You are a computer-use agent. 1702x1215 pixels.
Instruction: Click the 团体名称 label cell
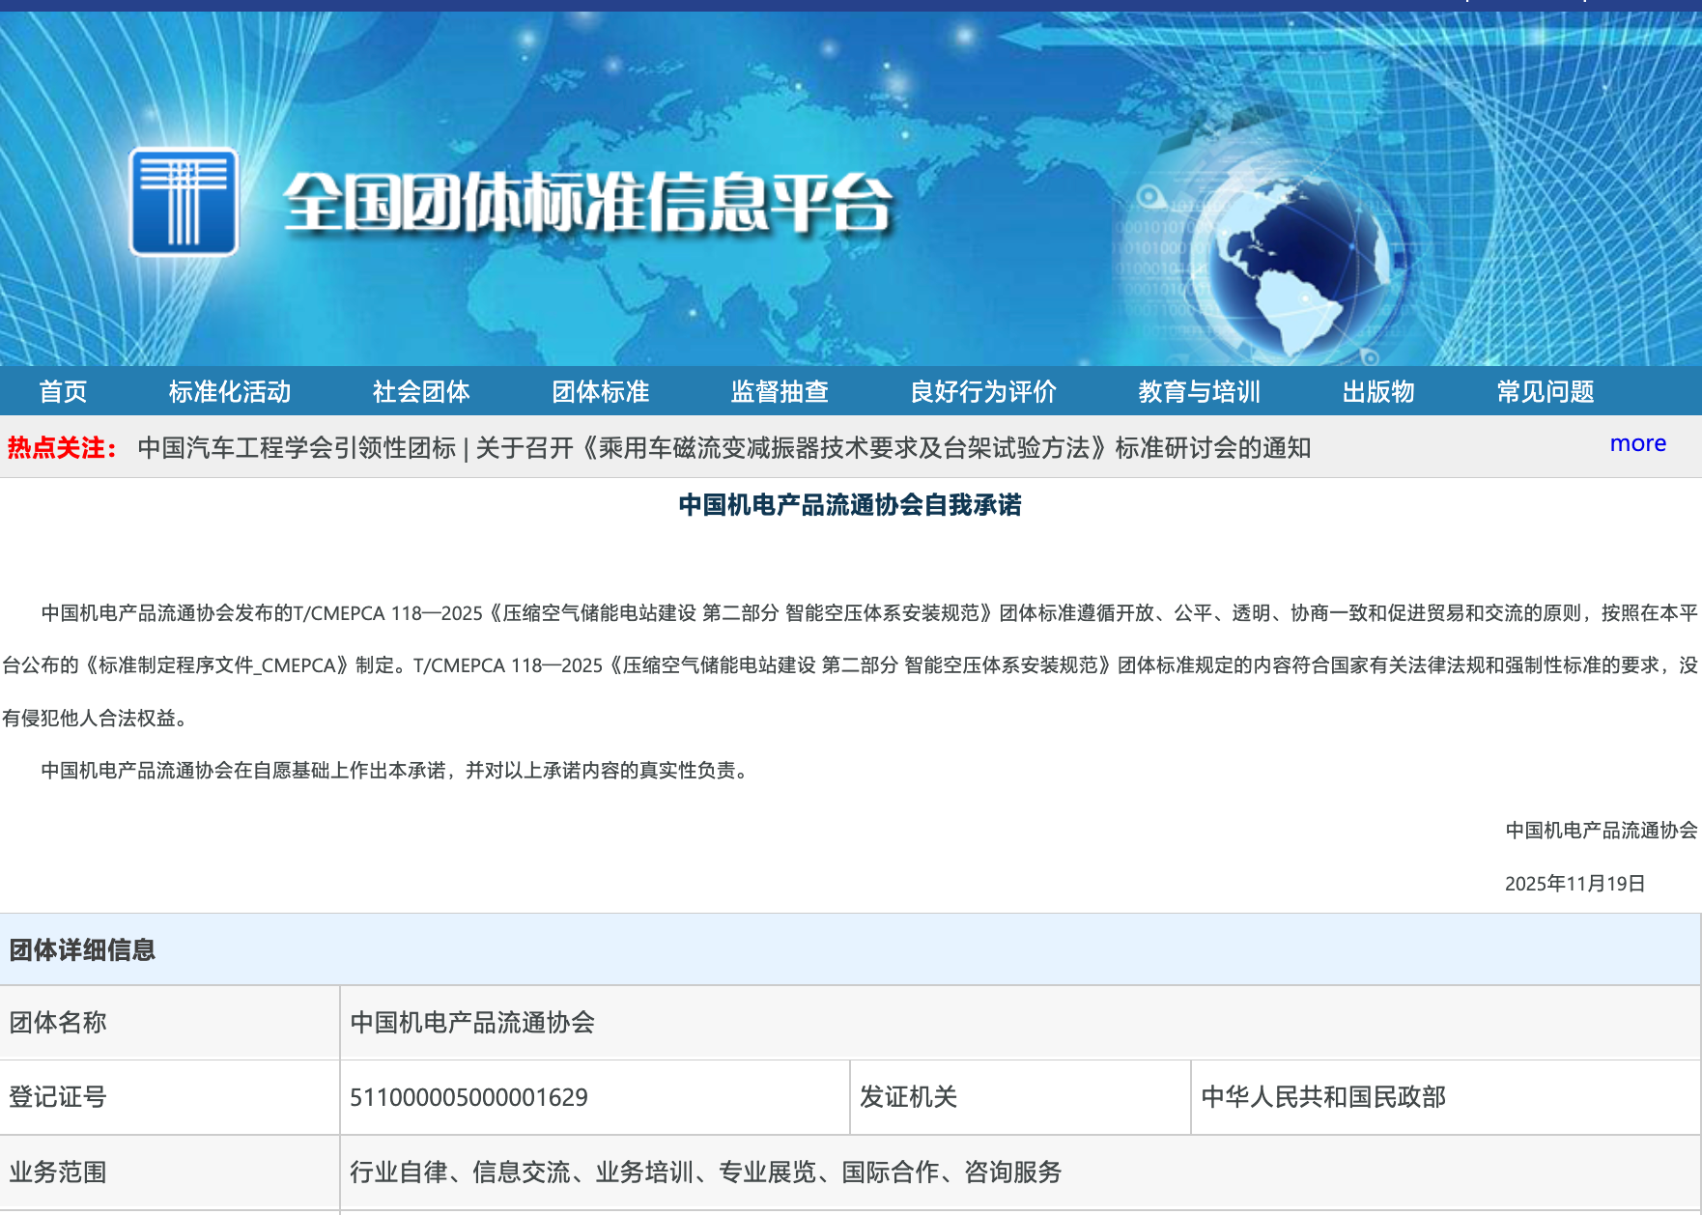point(170,1022)
